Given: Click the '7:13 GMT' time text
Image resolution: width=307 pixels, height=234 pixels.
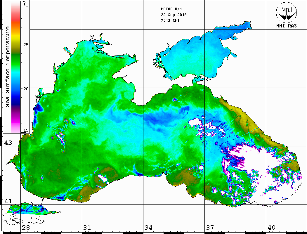Looking at the screenshot, I should tap(170, 20).
